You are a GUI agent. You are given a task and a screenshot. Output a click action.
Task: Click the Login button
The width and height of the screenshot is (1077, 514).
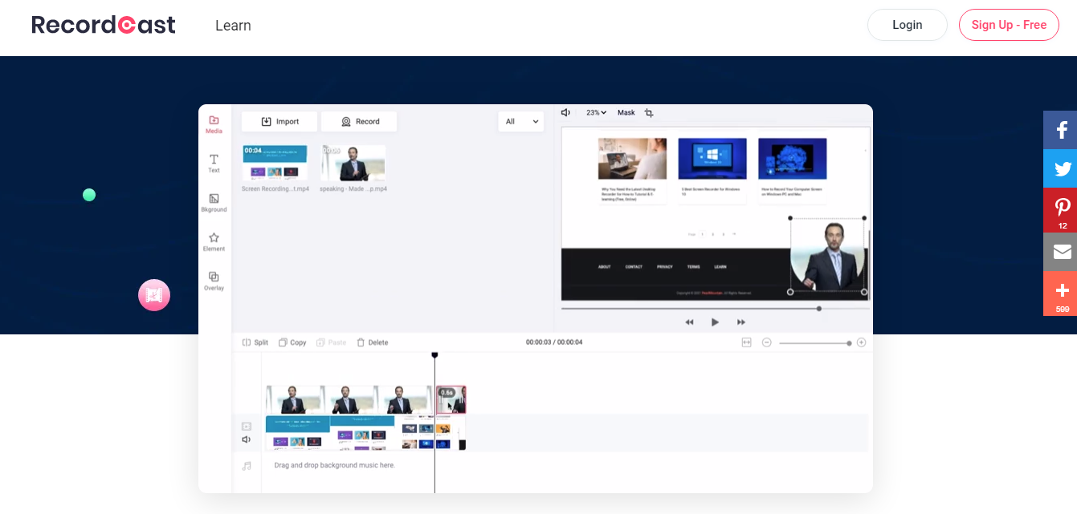[x=908, y=25]
